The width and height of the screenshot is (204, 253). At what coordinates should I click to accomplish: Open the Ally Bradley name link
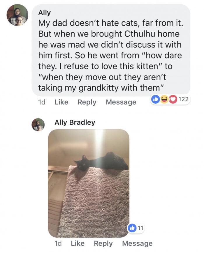point(75,123)
